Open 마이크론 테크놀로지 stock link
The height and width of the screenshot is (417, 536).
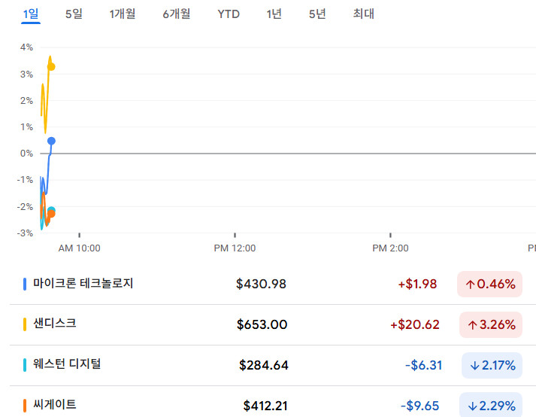click(83, 284)
